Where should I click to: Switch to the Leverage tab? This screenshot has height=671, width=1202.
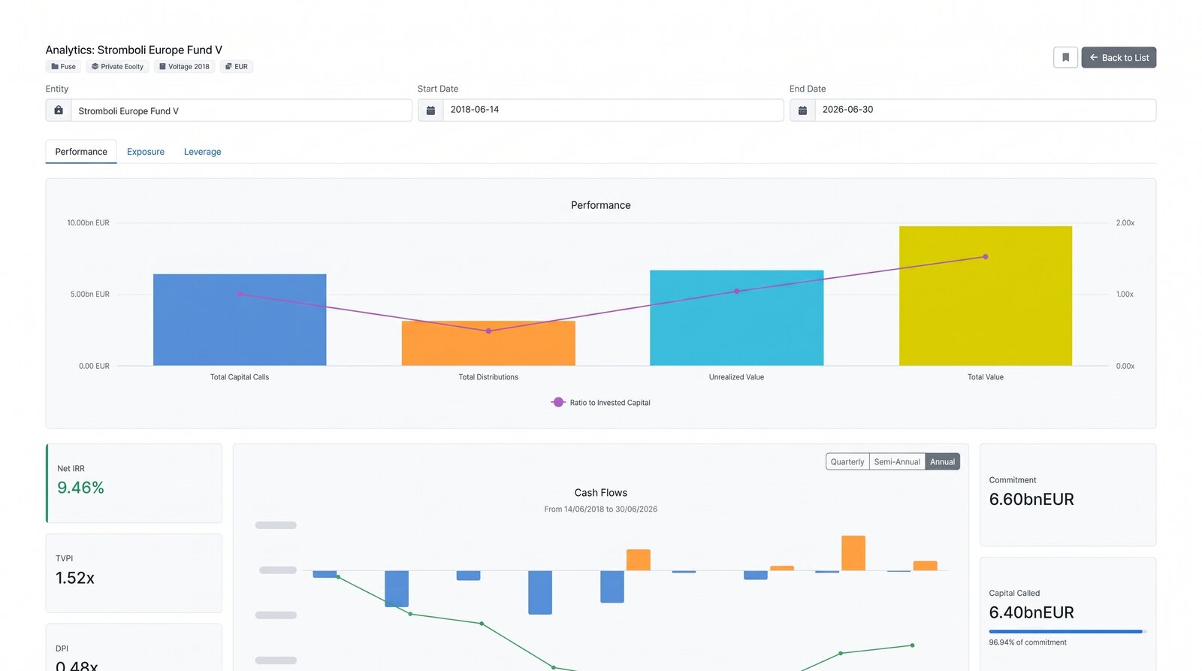click(x=203, y=152)
